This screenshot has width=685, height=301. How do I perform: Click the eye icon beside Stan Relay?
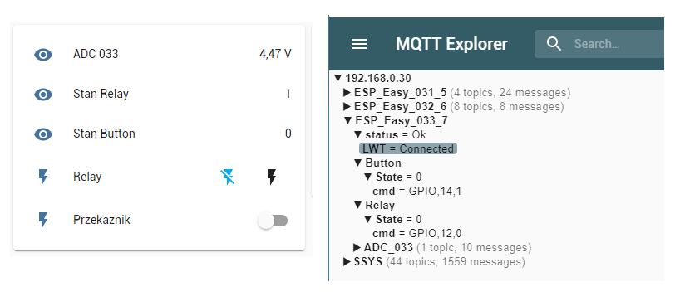pyautogui.click(x=43, y=94)
